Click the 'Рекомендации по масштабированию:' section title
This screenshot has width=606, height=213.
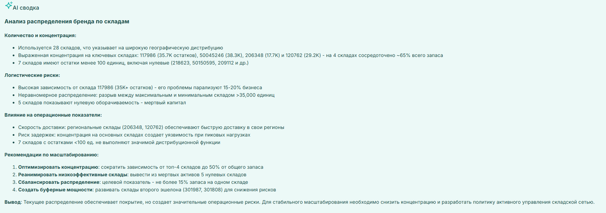point(51,155)
